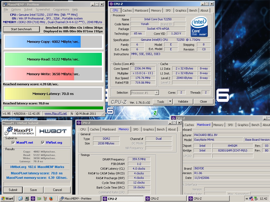Open the www.MaxxPI.net link
Image resolution: width=270 pixels, height=202 pixels.
(x=56, y=114)
